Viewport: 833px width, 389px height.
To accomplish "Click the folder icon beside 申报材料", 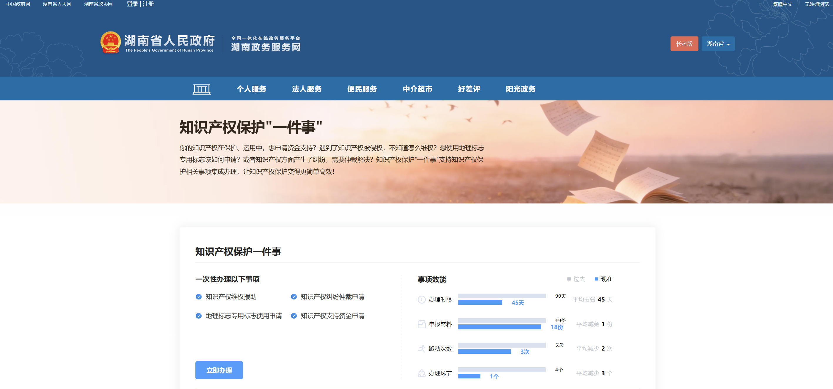I will [422, 324].
